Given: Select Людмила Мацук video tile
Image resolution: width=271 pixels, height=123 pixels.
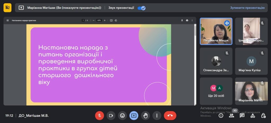Looking at the screenshot, I should pyautogui.click(x=216, y=31).
